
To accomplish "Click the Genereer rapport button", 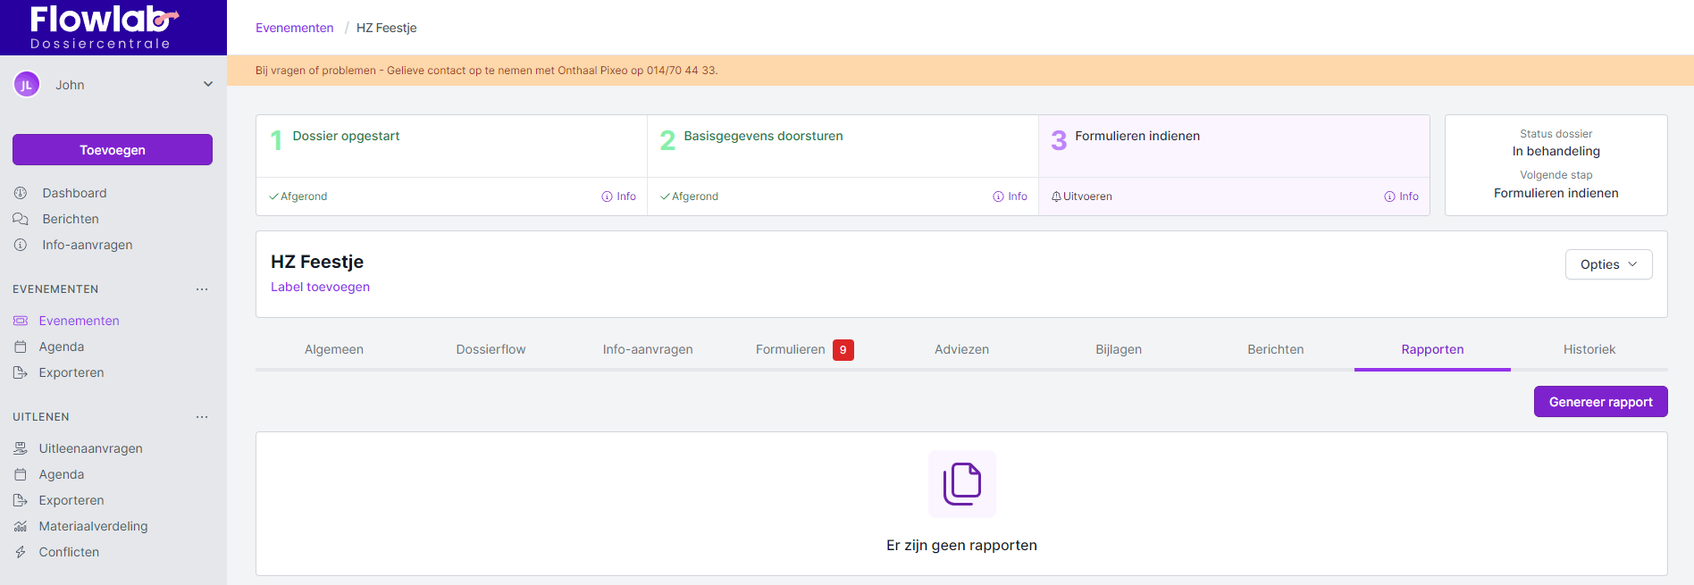I will click(1600, 402).
